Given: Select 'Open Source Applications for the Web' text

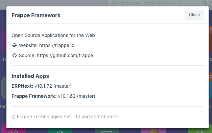Looking at the screenshot, I should (53, 35).
